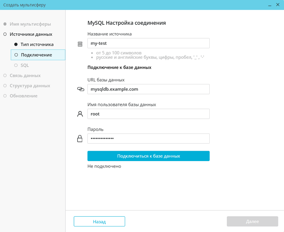This screenshot has width=284, height=232.
Task: Go to Структура данных step
Action: click(x=30, y=86)
